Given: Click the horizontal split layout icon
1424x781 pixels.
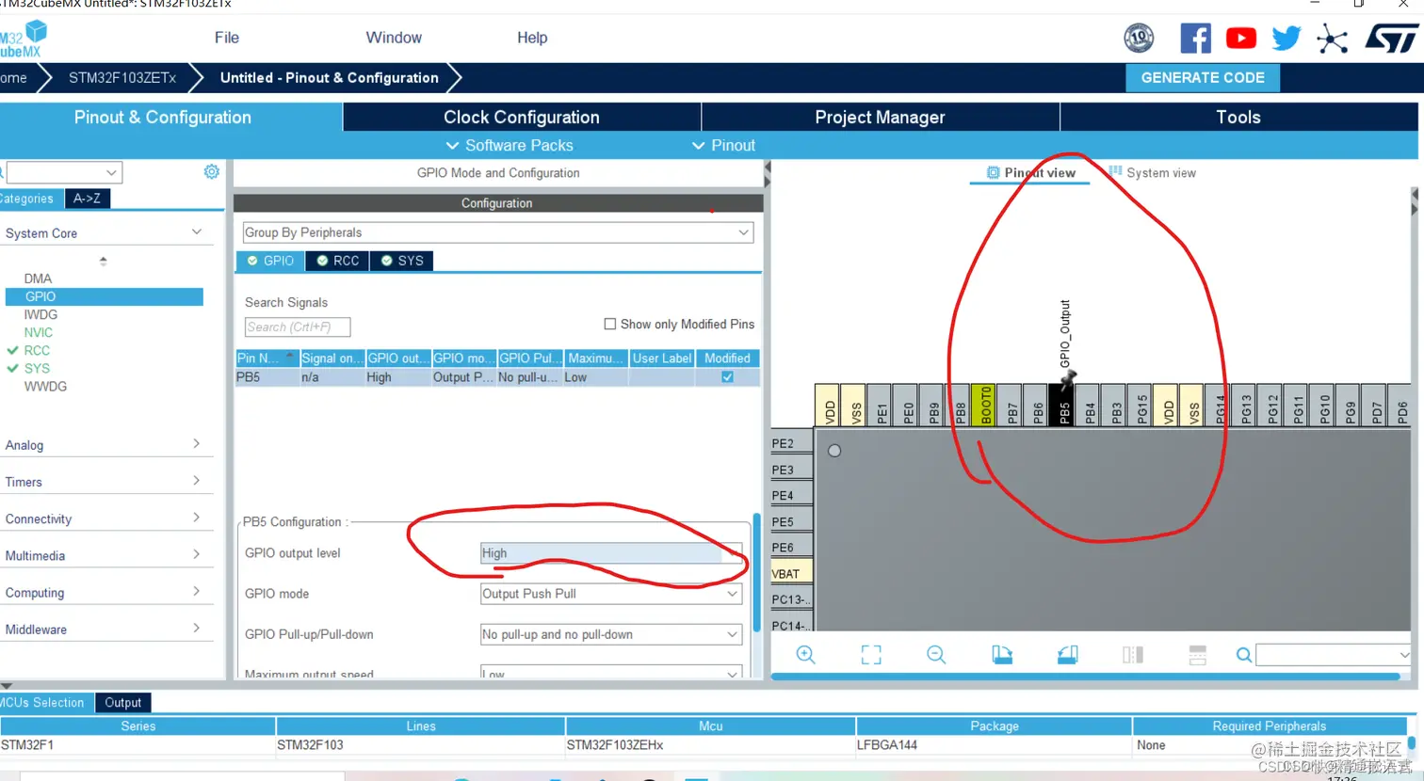Looking at the screenshot, I should 1197,655.
